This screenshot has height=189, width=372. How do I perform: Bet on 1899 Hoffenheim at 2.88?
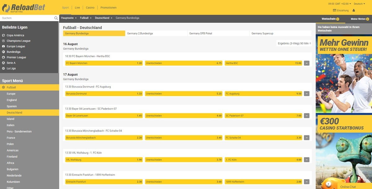click(x=263, y=182)
